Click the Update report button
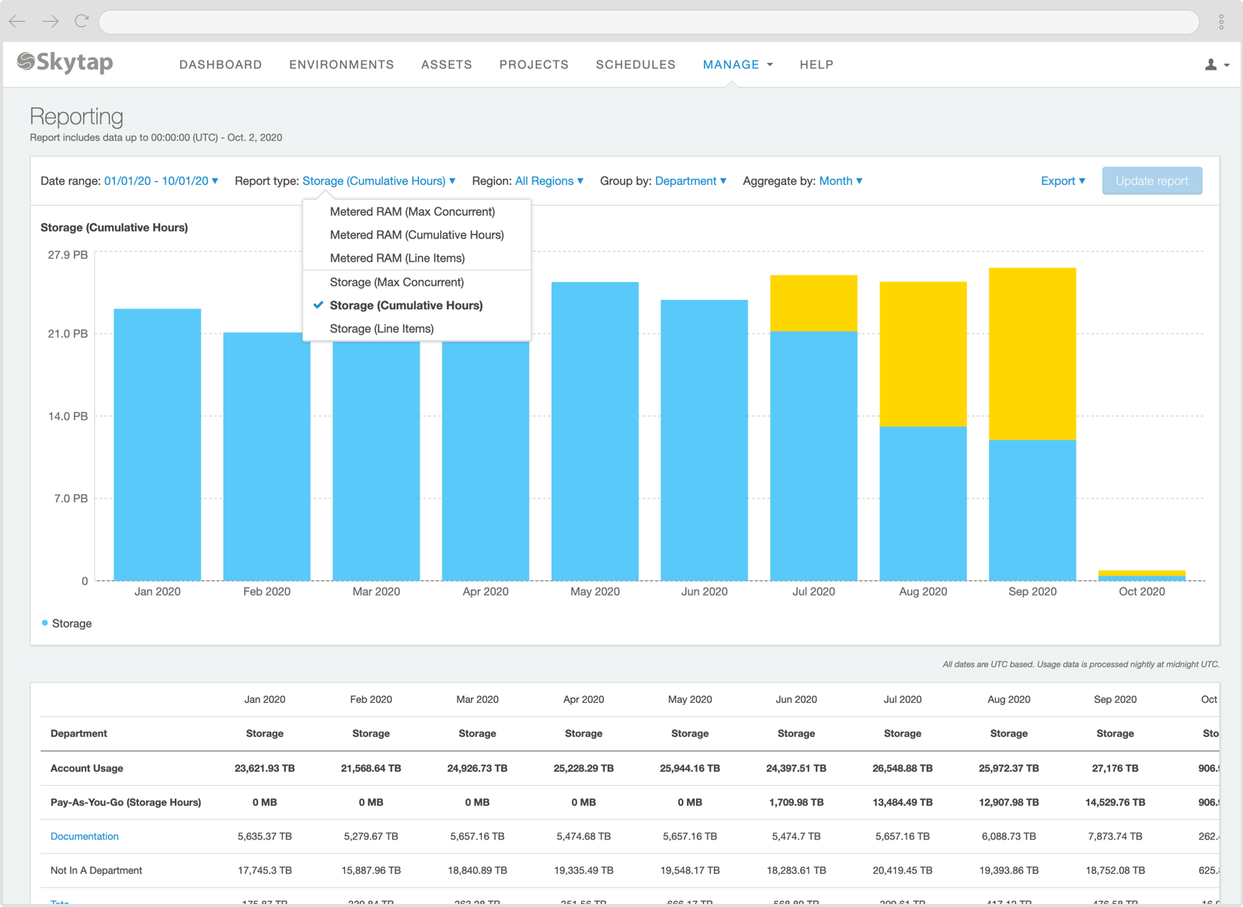The image size is (1243, 907). tap(1151, 181)
